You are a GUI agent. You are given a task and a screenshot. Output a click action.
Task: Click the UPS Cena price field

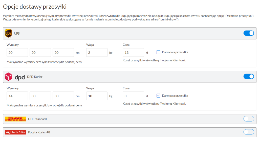(133, 53)
